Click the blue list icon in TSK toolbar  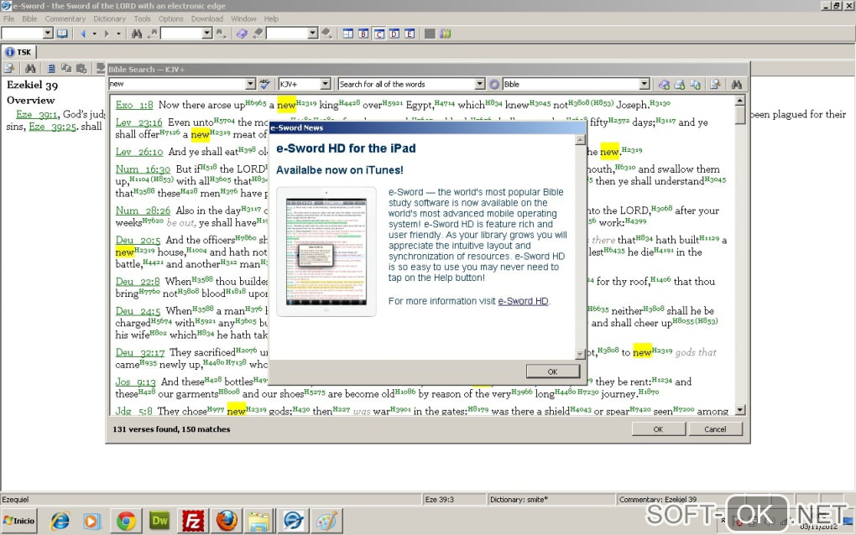pyautogui.click(x=50, y=68)
